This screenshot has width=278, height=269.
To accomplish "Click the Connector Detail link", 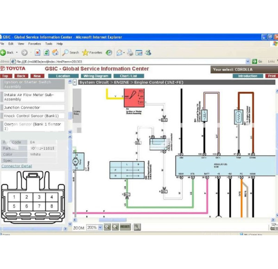I will (17, 166).
